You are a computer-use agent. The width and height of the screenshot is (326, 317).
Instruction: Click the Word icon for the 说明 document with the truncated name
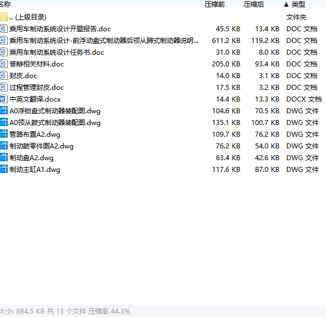point(4,40)
